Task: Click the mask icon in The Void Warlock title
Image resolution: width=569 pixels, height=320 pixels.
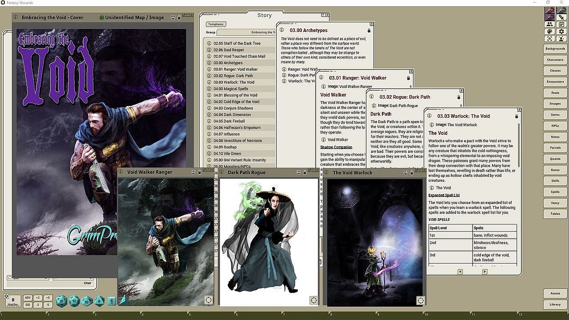Action: tap(405, 172)
